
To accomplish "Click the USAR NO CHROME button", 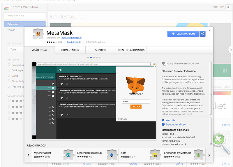I will pyautogui.click(x=183, y=34).
